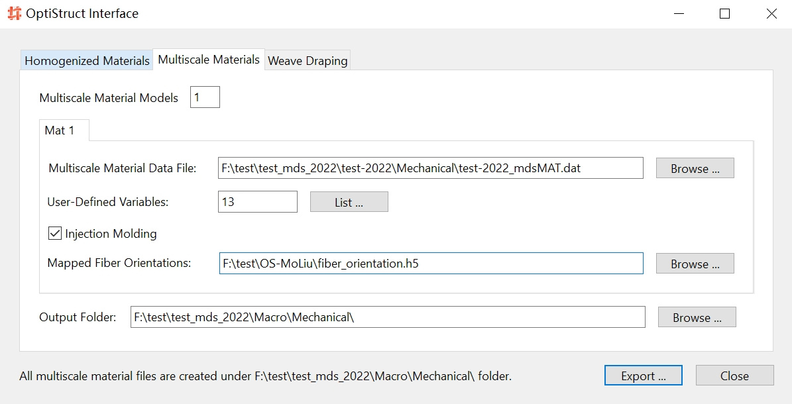Image resolution: width=792 pixels, height=404 pixels.
Task: Click the Mapped Fiber Orientations path field
Action: pos(431,263)
